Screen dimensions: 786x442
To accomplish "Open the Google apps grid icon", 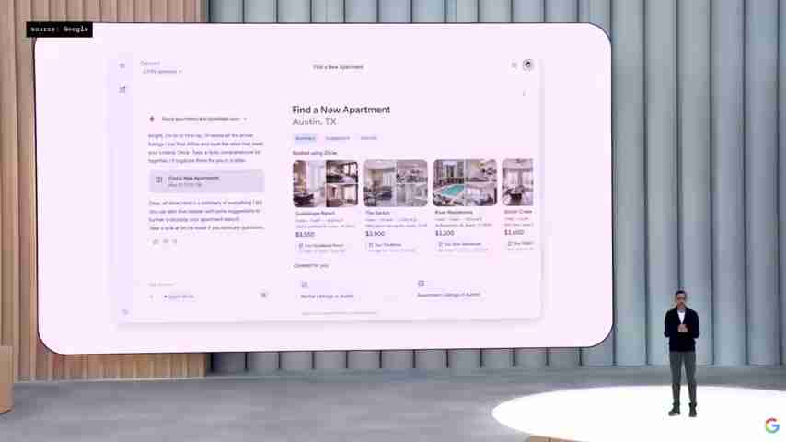I will [514, 64].
